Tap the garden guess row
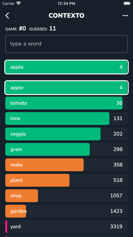Screen dimensions: 133x237 tap(66, 211)
